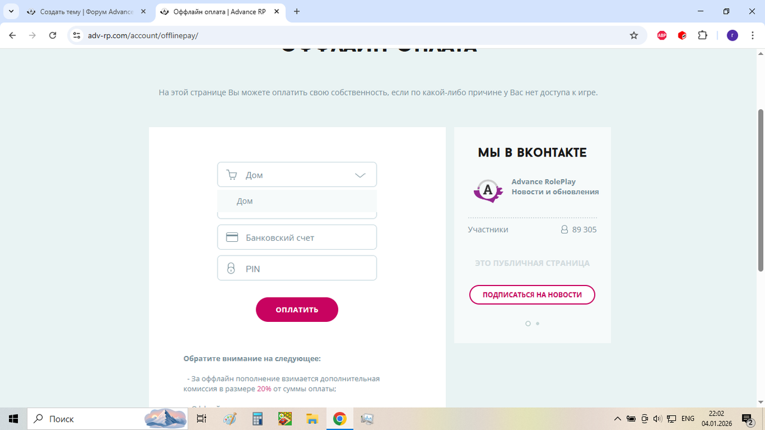The image size is (765, 430).
Task: Open File Explorer from the taskbar
Action: (x=312, y=419)
